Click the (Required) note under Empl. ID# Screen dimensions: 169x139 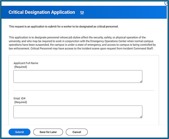click(x=21, y=102)
